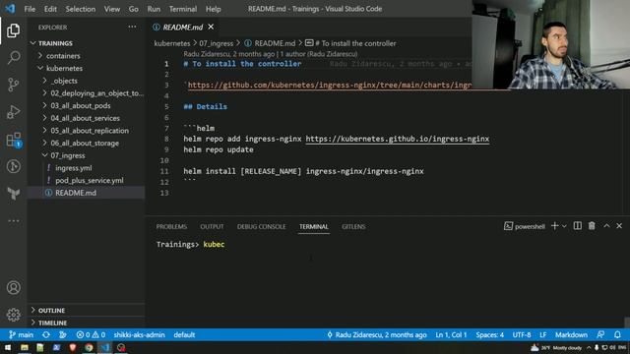Click kubernetes in the breadcrumb
630x354 pixels.
(x=172, y=43)
